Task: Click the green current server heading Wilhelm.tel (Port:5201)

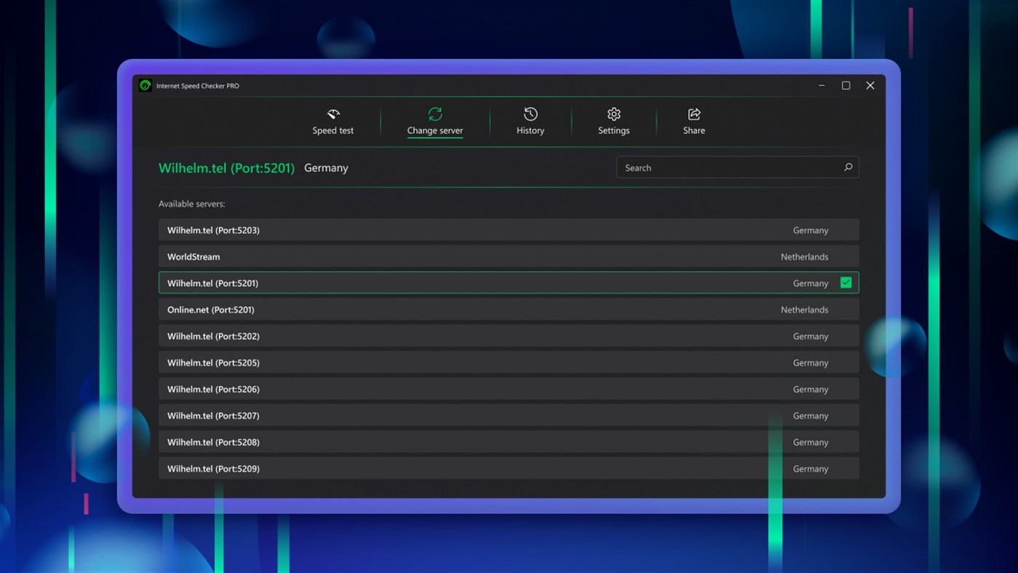Action: (226, 168)
